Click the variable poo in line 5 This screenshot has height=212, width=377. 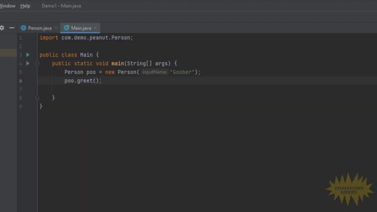tap(91, 72)
